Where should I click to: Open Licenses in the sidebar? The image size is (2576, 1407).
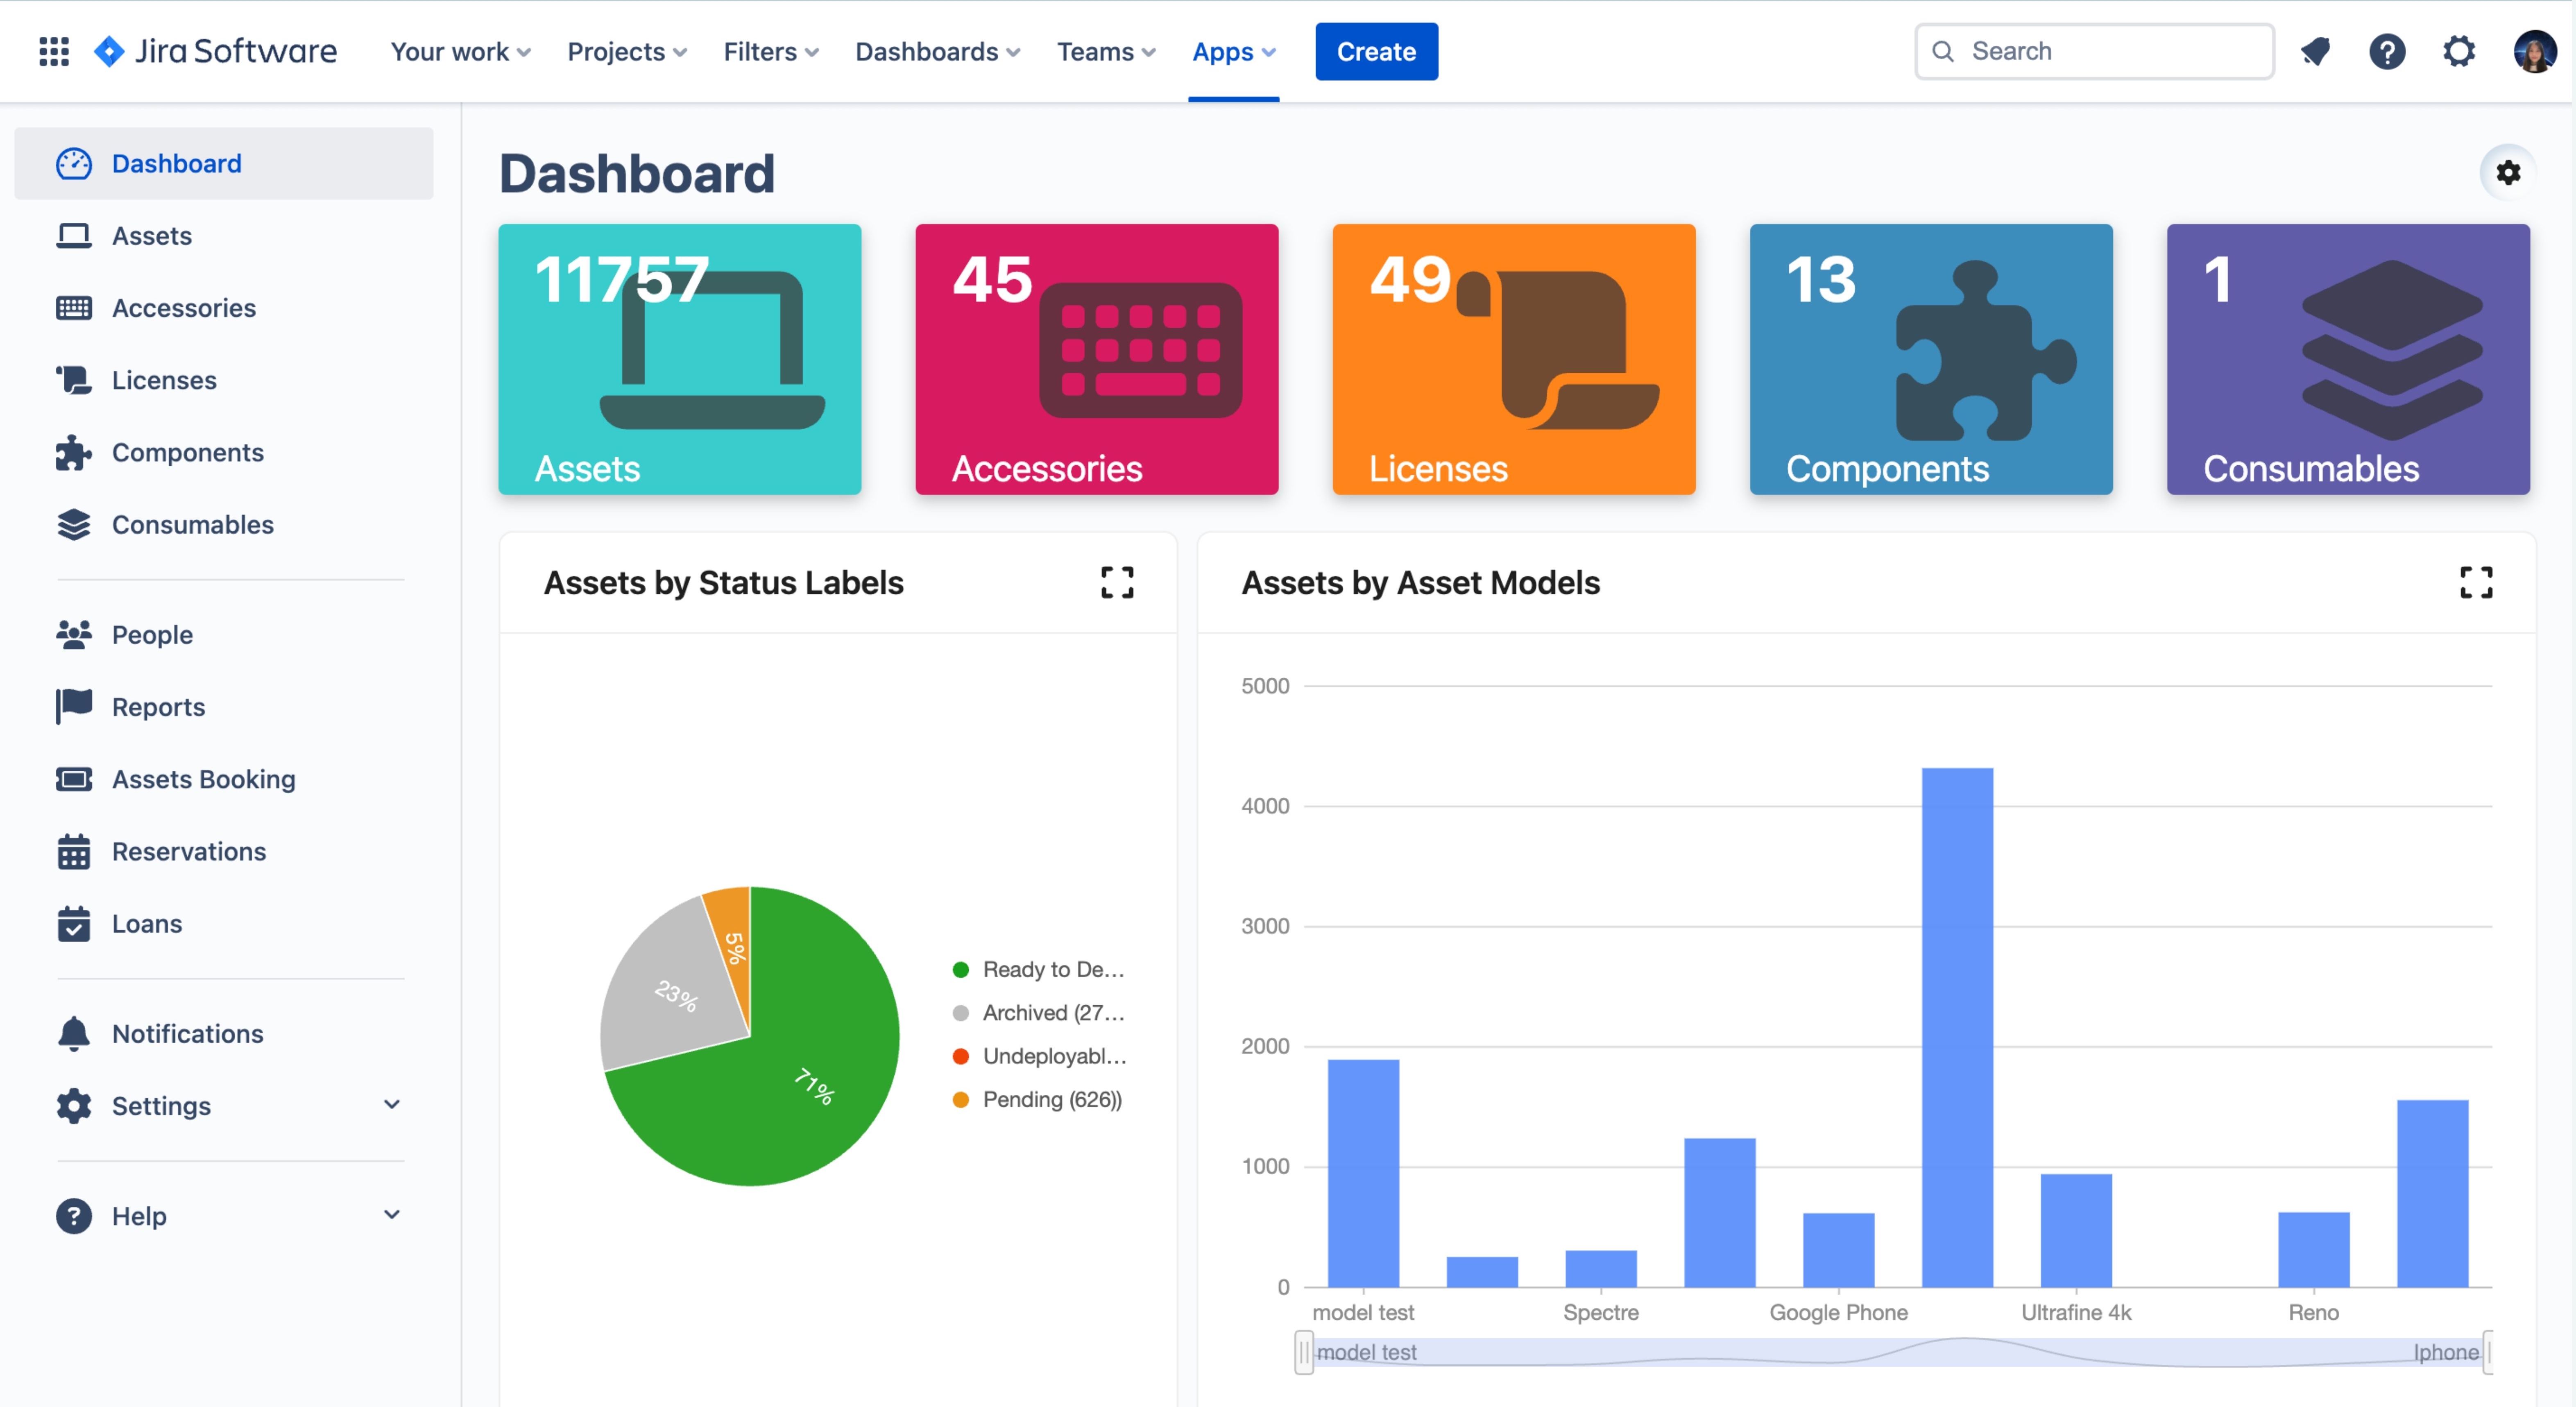click(164, 380)
